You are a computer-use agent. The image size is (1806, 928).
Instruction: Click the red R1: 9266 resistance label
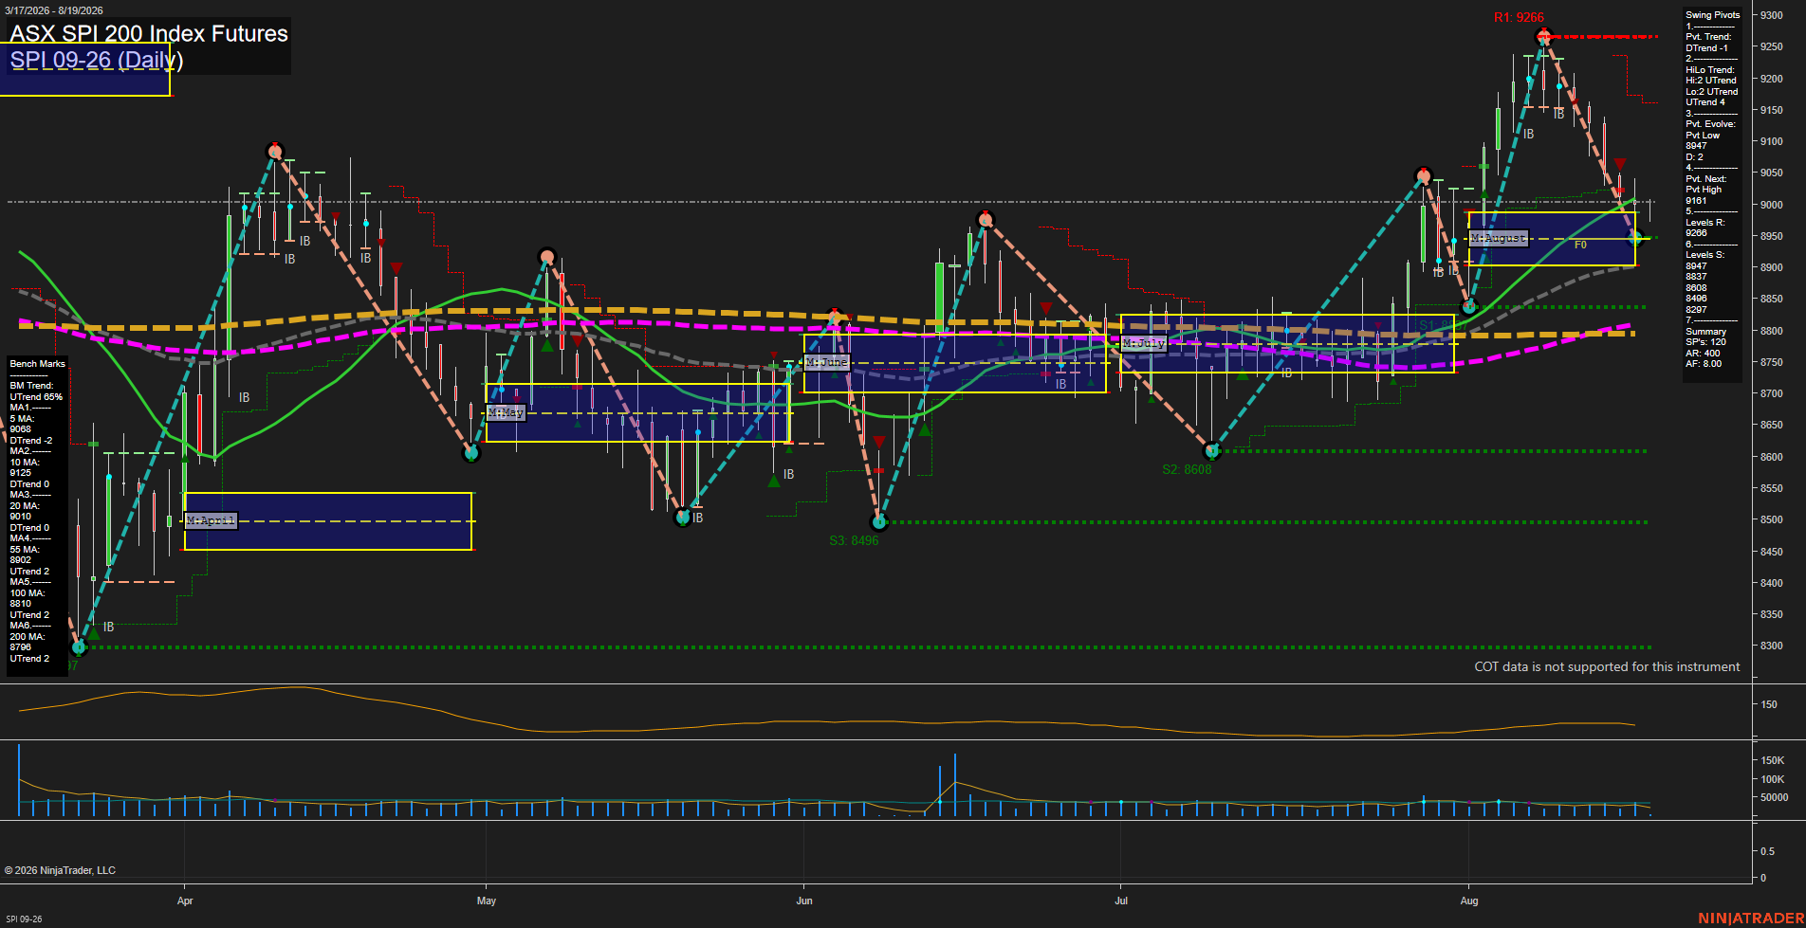[1519, 17]
